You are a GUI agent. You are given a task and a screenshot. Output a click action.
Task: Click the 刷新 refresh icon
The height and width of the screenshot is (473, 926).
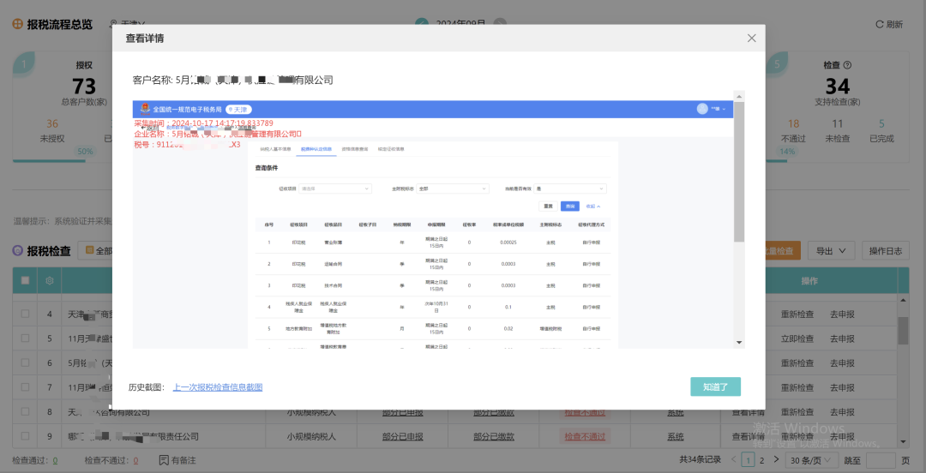coord(880,24)
